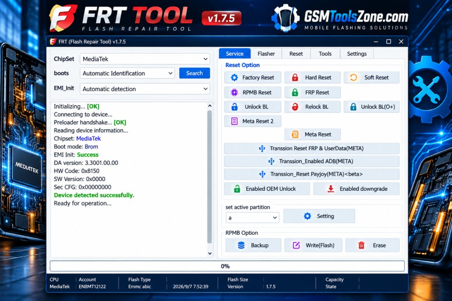
Task: Click the 'Ready for operation...' log line
Action: pos(83,203)
